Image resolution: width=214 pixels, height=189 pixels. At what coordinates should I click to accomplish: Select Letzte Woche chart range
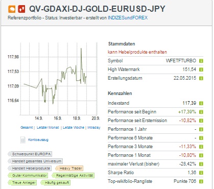click(74, 127)
